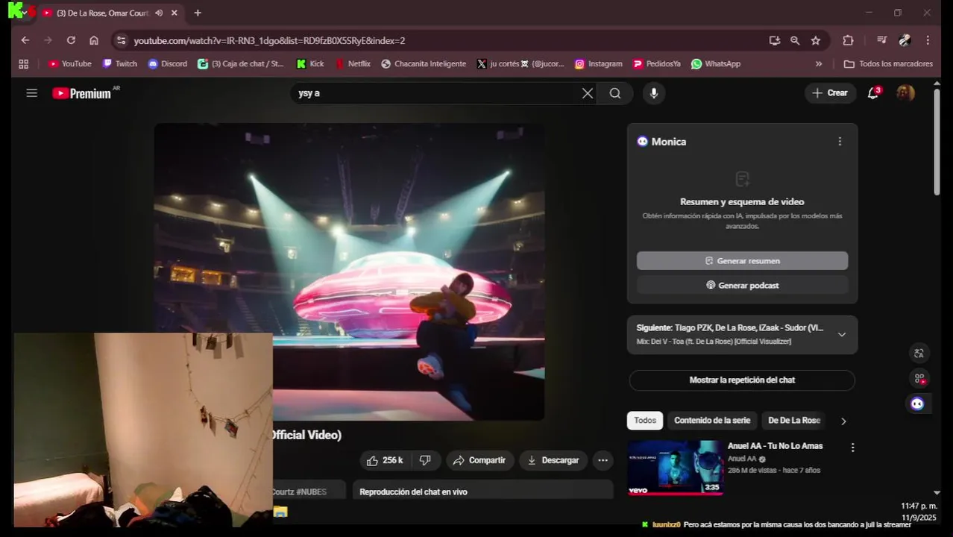Select the Todos filter chip

[x=645, y=420]
